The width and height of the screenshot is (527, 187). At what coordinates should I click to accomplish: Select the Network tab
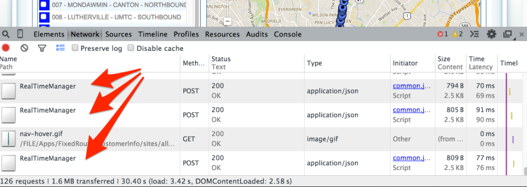pos(85,34)
